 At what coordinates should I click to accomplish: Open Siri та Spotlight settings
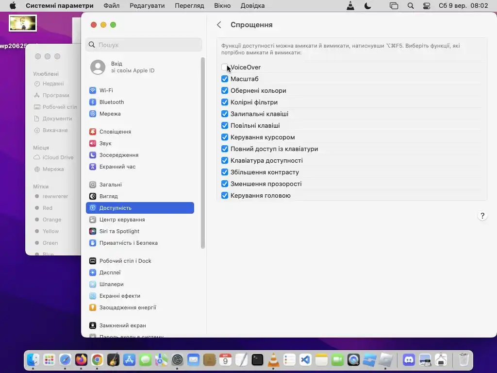(x=140, y=231)
